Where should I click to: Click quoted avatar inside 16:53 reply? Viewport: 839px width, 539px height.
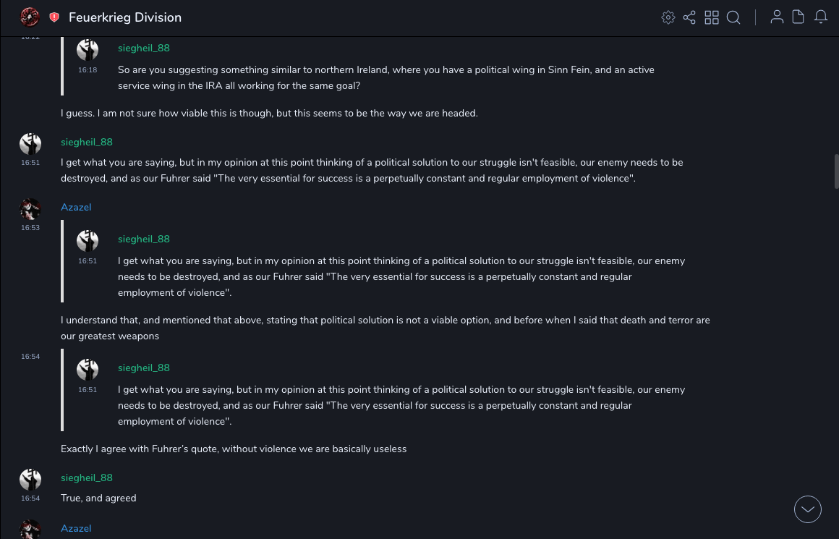(x=88, y=241)
